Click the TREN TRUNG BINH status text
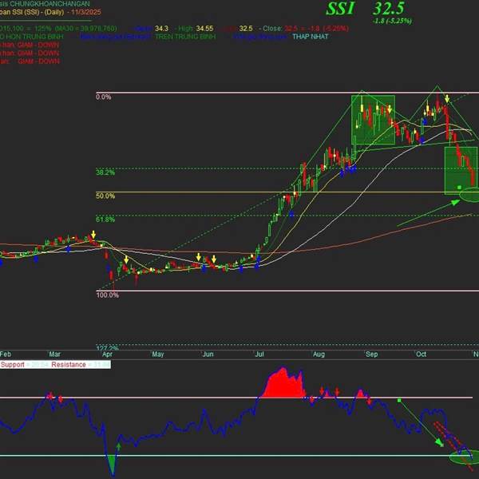The height and width of the screenshot is (479, 479). coord(185,37)
